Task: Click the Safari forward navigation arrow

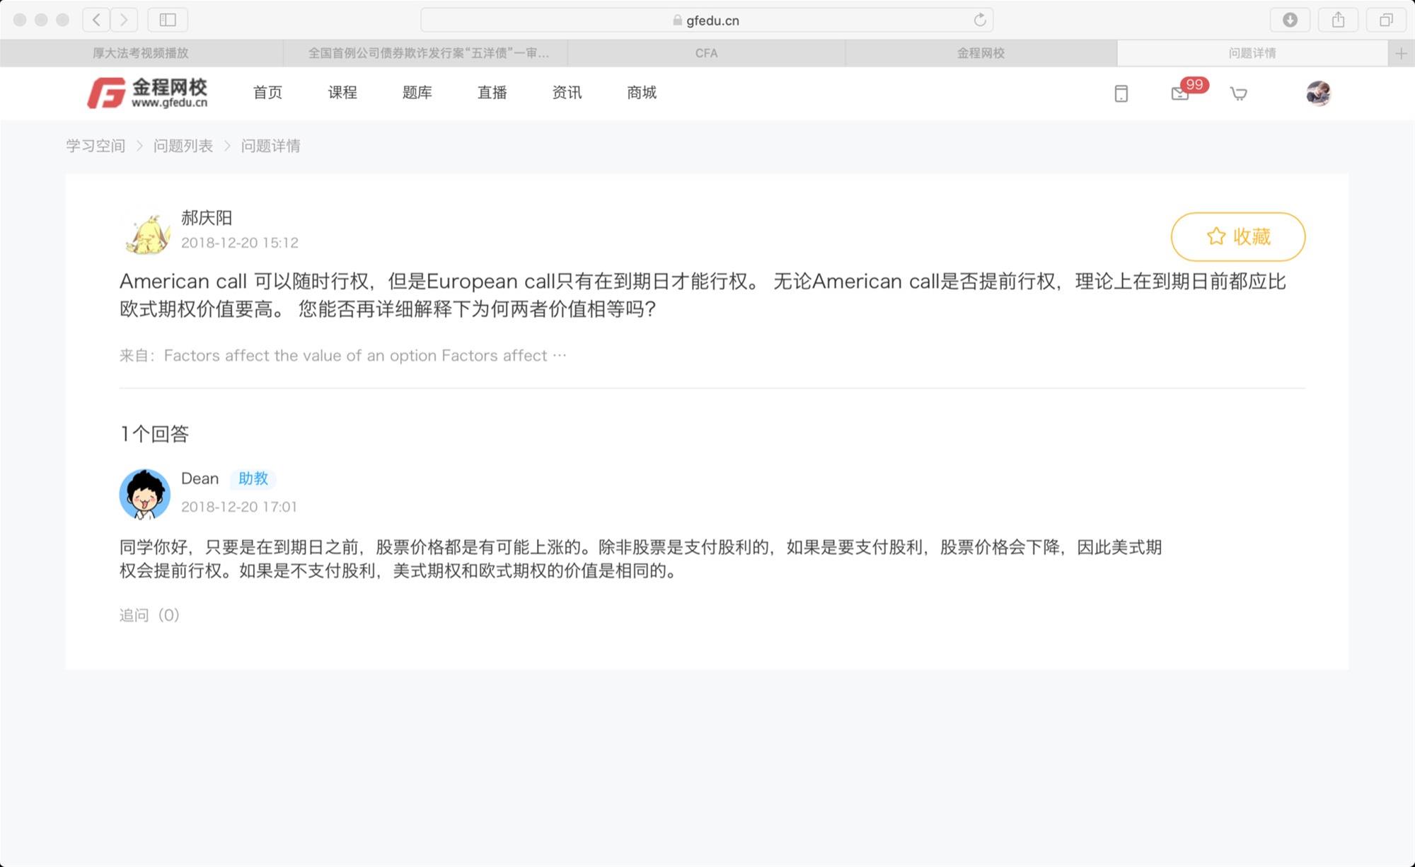Action: [x=124, y=20]
